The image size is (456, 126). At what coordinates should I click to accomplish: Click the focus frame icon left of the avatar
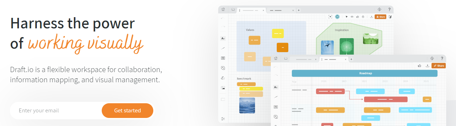[x=330, y=16]
